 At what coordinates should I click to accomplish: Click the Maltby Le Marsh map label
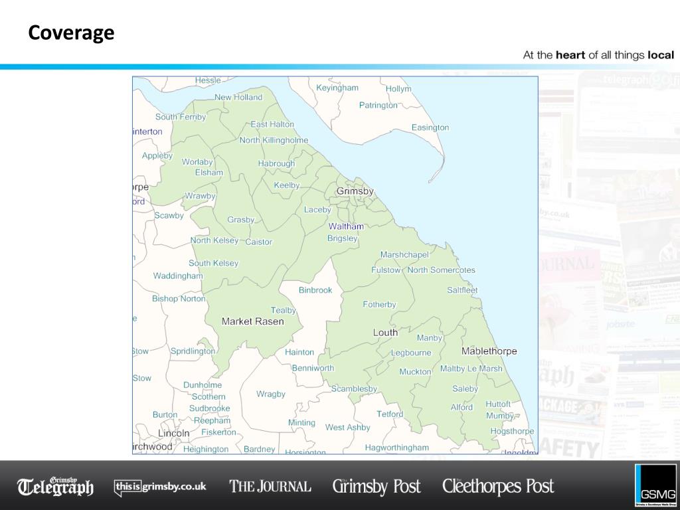point(471,369)
